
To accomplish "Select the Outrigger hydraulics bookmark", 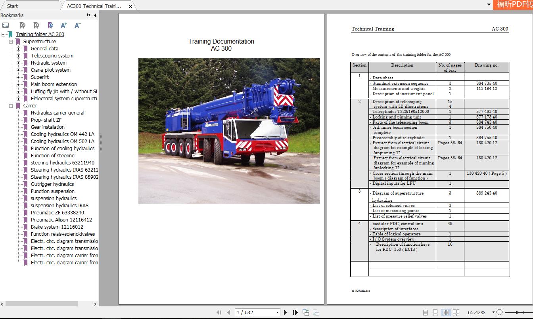I will point(52,184).
